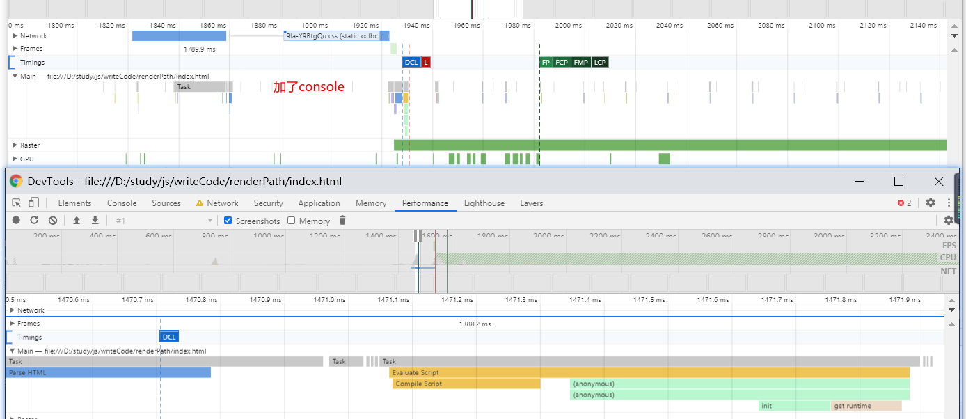Click the DCL marker in background window
Viewport: 966px width, 419px height.
tap(411, 62)
